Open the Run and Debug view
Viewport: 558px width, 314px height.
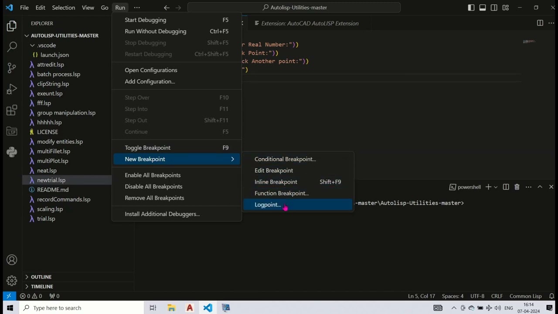(12, 89)
